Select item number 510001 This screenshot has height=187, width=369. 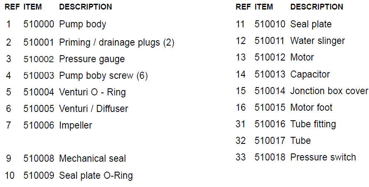(x=39, y=42)
